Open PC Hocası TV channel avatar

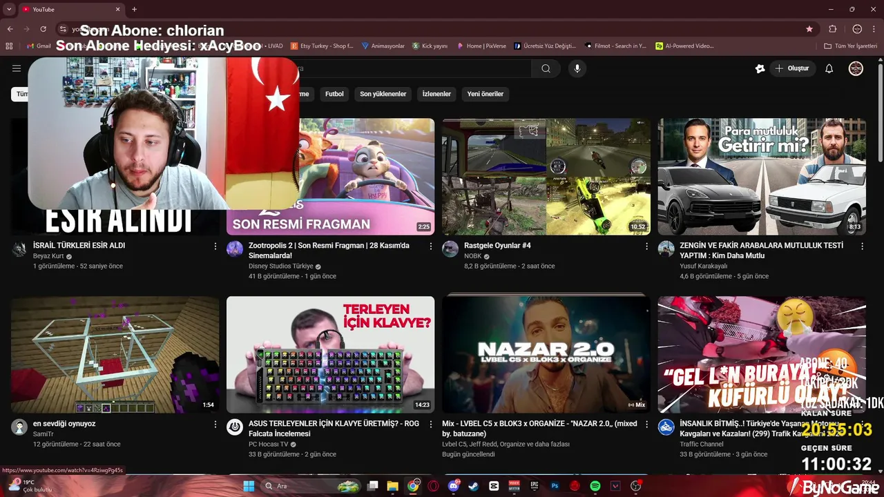[x=235, y=427]
